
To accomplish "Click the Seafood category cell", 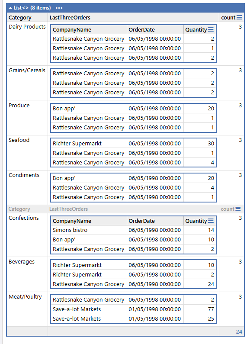I will [x=27, y=153].
